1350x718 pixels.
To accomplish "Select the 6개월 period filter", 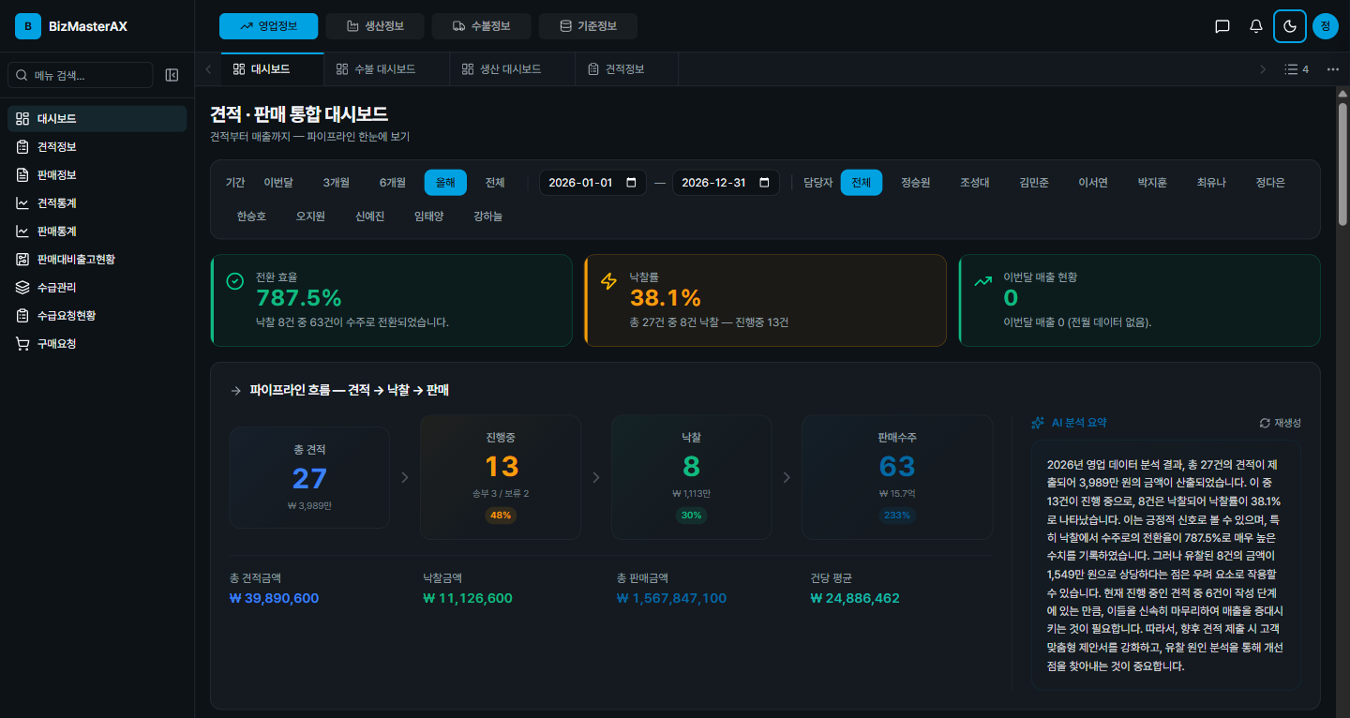I will (x=393, y=183).
